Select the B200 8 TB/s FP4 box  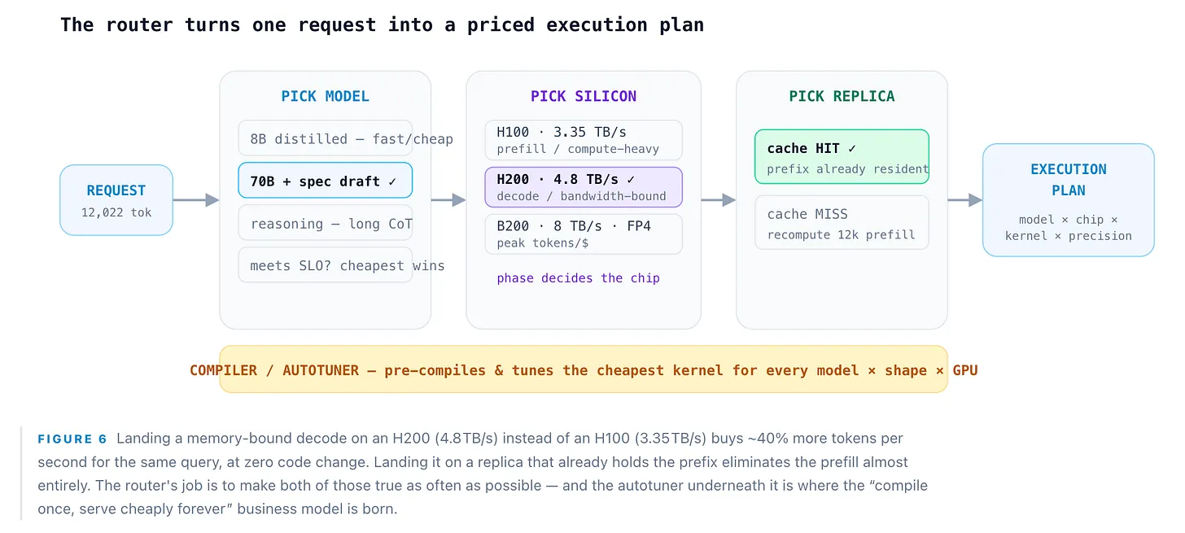(584, 234)
